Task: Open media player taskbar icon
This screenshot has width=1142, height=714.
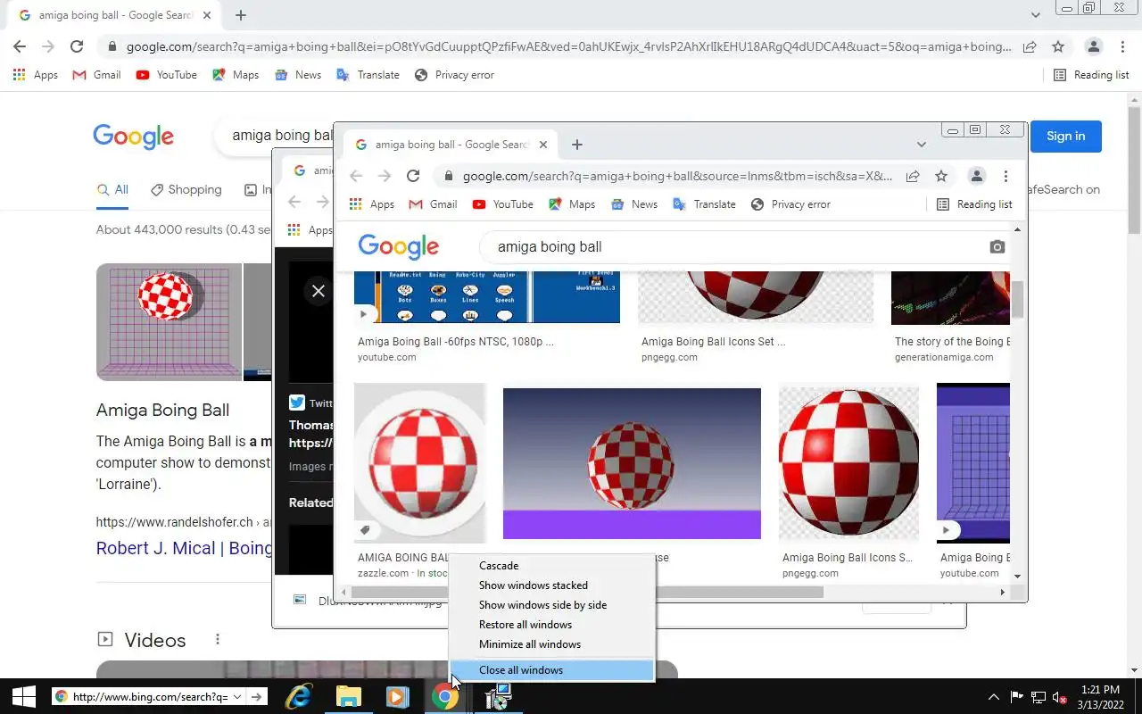Action: 397,697
